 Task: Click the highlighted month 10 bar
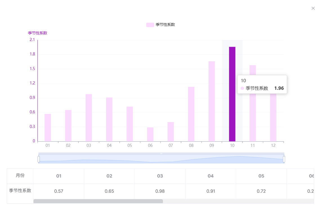[232, 94]
